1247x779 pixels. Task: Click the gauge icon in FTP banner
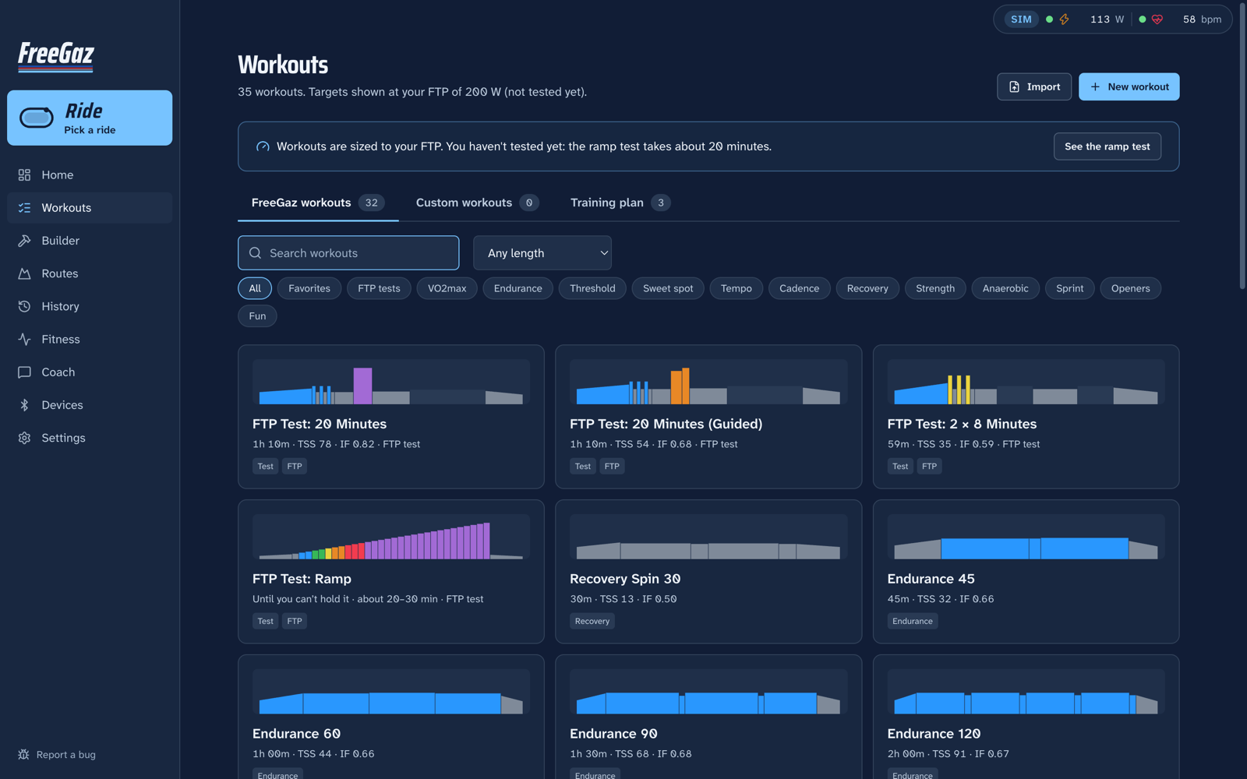click(x=263, y=146)
